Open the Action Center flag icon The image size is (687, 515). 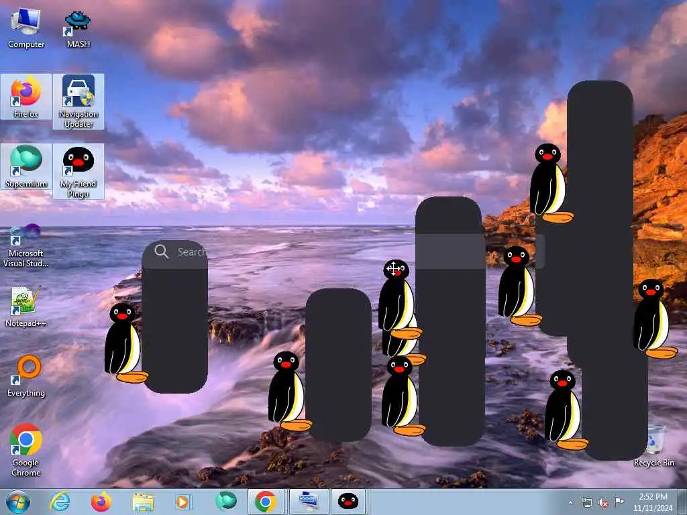coord(619,502)
